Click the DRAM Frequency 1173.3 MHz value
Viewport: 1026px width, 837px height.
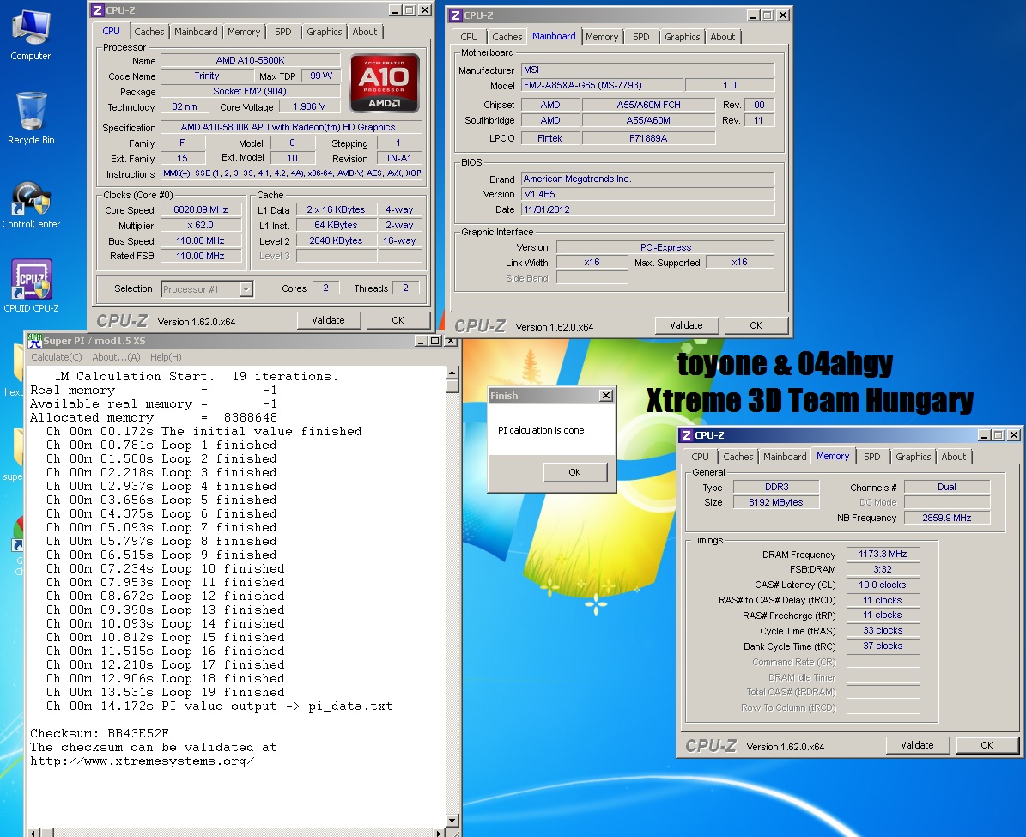883,554
